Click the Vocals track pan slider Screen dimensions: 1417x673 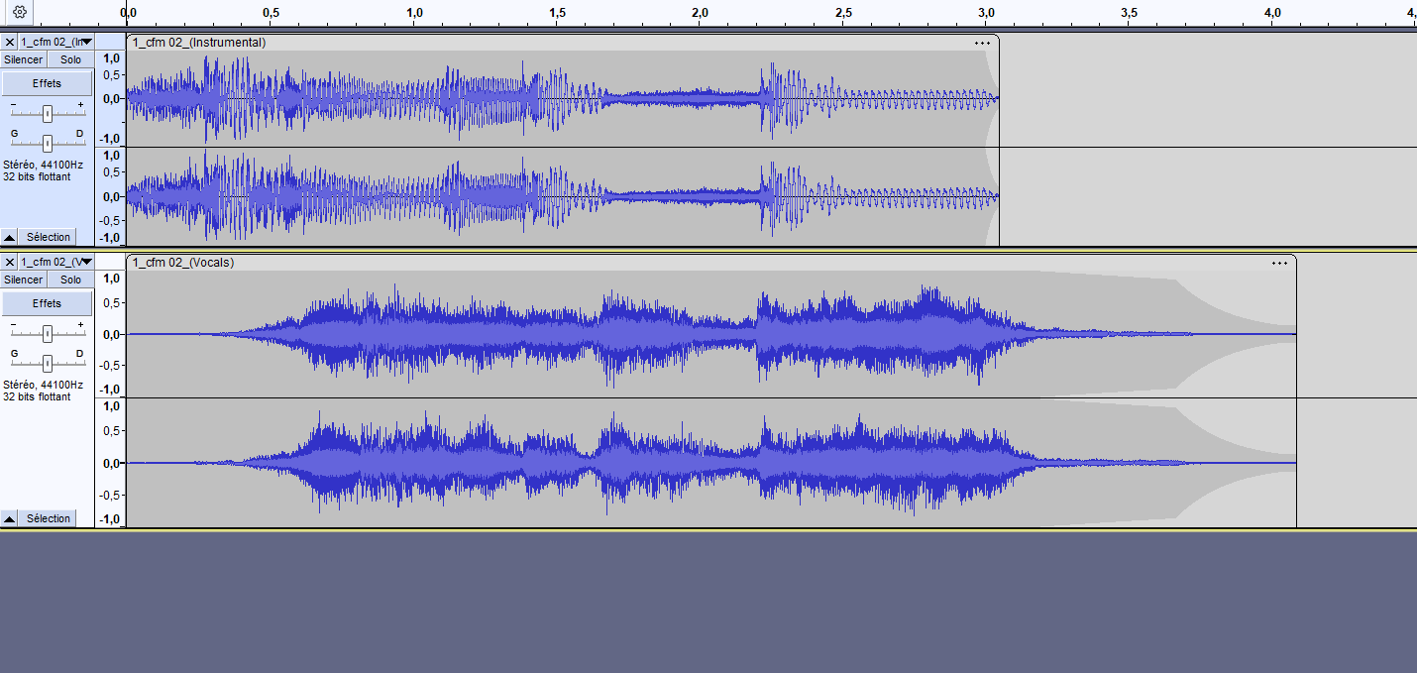(x=47, y=363)
